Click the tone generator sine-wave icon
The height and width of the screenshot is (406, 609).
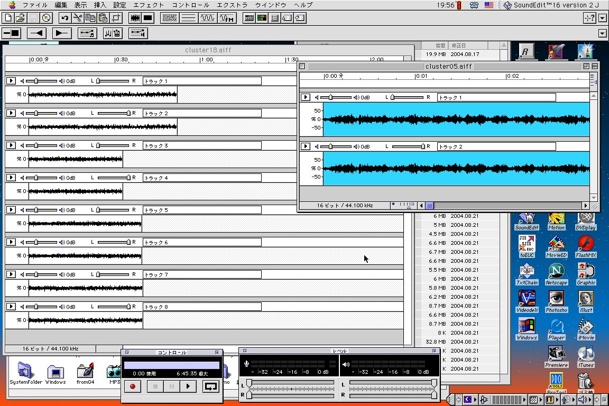tap(208, 18)
